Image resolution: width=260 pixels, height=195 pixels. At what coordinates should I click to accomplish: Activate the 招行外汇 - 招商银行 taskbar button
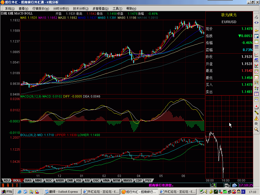click(139, 192)
